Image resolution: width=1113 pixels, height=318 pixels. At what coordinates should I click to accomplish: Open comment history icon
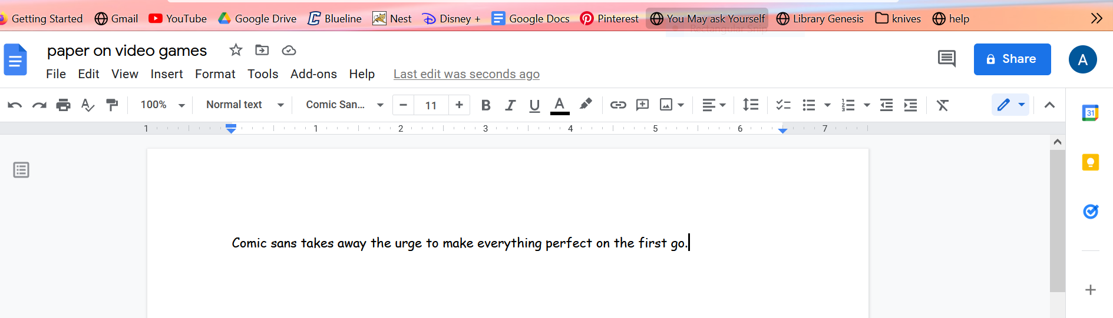[947, 59]
